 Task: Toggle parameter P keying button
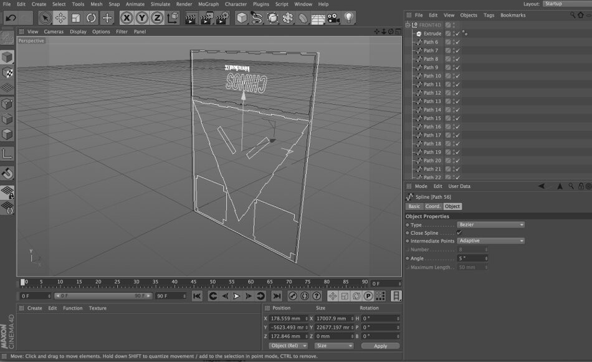point(368,297)
